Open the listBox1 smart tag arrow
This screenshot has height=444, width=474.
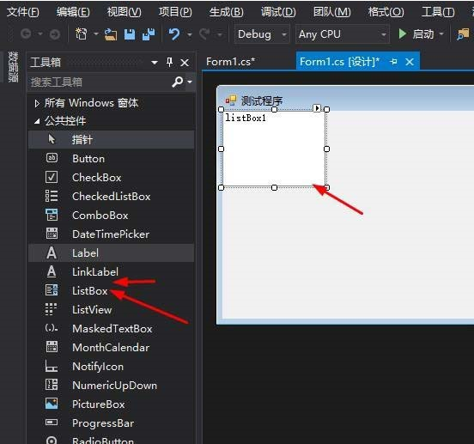pos(317,108)
